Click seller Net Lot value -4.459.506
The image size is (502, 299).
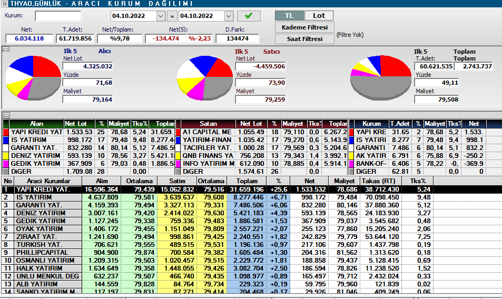tap(260, 66)
